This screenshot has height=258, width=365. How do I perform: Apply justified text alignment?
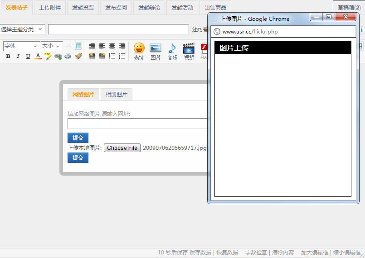click(92, 46)
